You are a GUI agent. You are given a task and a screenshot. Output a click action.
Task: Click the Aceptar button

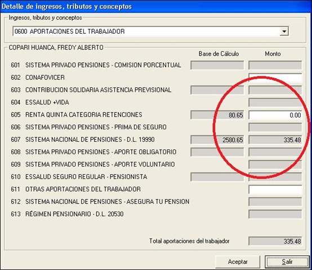238,262
